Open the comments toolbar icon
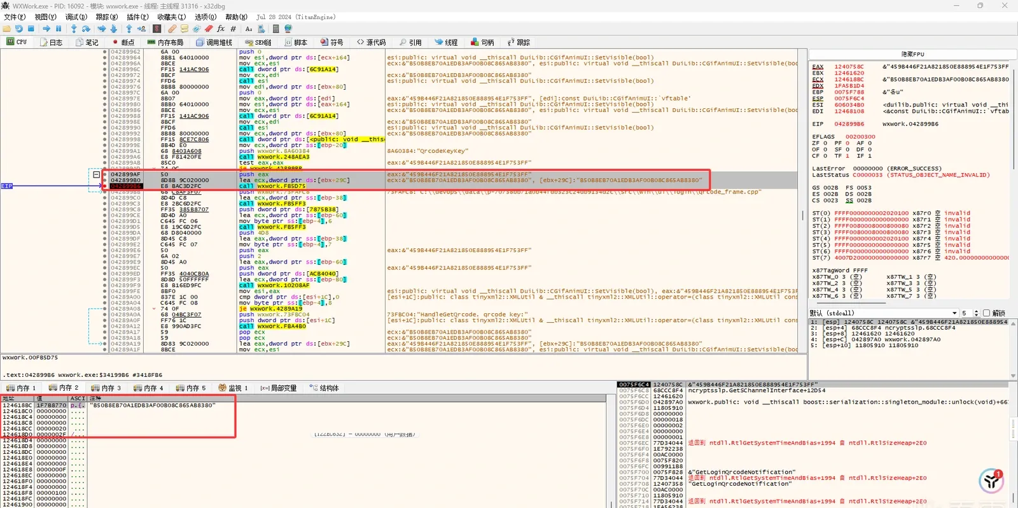 pos(185,29)
